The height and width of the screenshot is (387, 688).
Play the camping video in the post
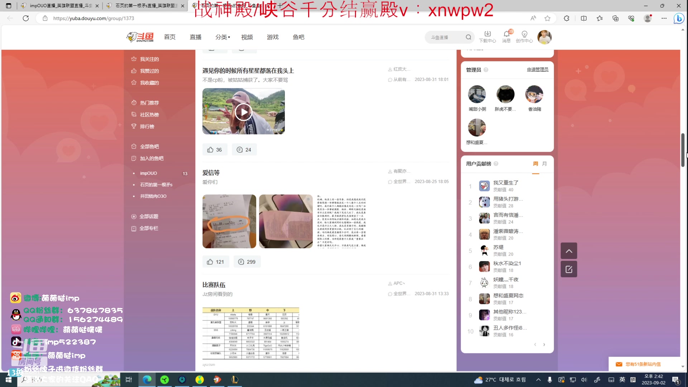coord(243,111)
